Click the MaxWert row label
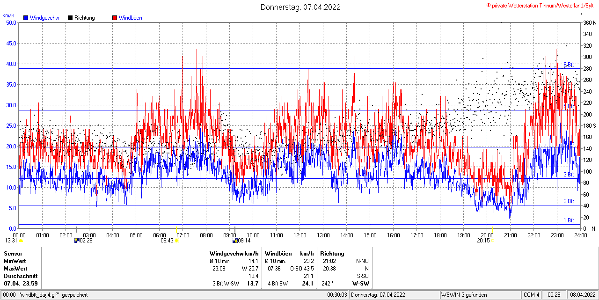Screen dimensions: 599x300 [16, 269]
